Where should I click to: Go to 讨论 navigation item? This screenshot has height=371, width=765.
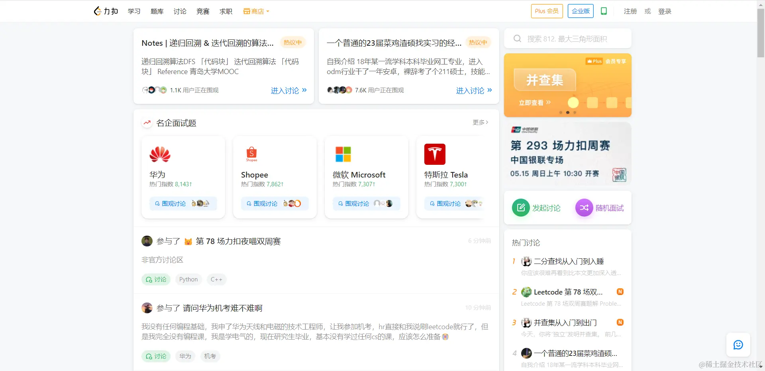pos(180,11)
